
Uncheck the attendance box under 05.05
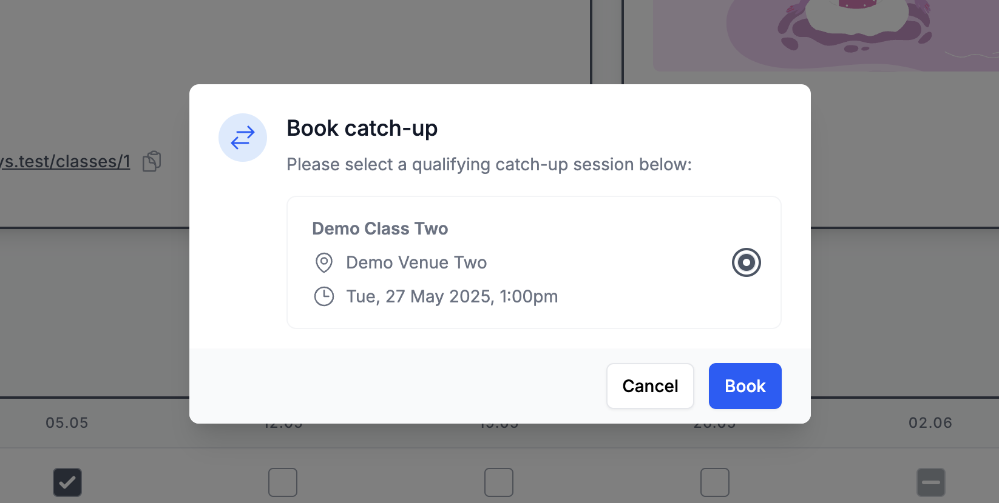click(x=67, y=482)
